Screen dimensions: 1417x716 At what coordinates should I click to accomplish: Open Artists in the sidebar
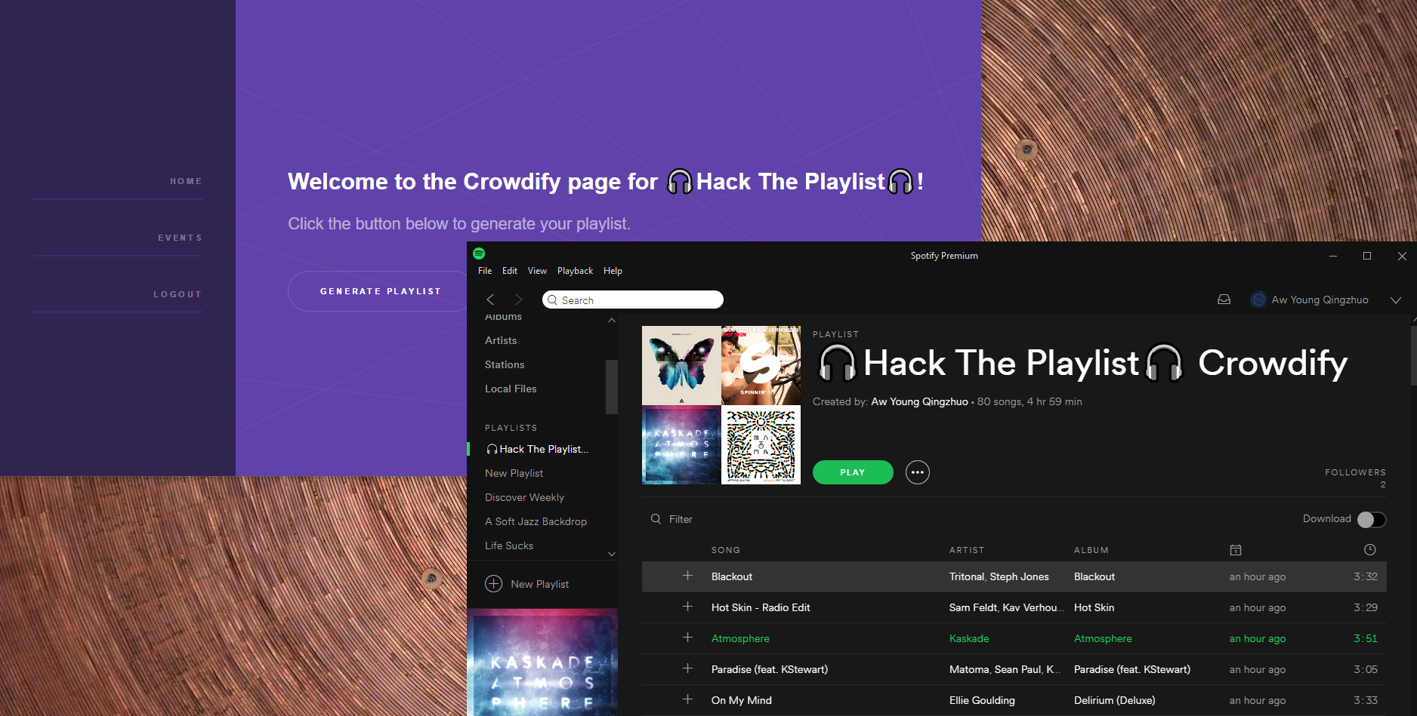[x=501, y=340]
